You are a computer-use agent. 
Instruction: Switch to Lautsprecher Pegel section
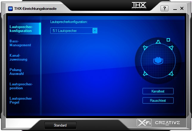click(21, 100)
